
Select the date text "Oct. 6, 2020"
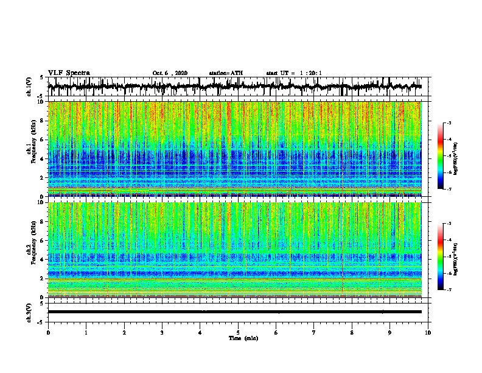170,73
